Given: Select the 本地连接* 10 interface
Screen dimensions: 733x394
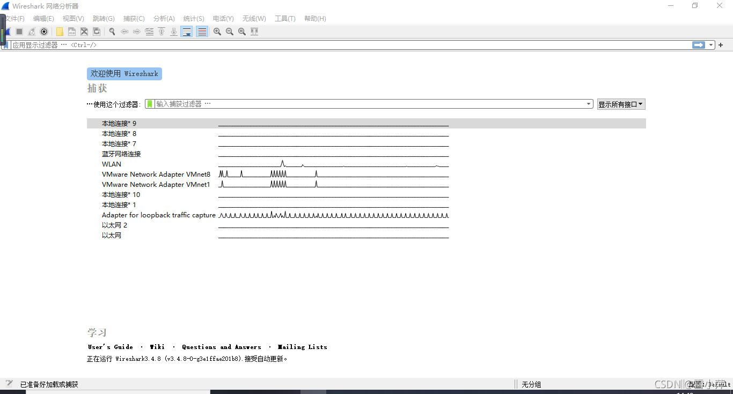Looking at the screenshot, I should pos(366,195).
